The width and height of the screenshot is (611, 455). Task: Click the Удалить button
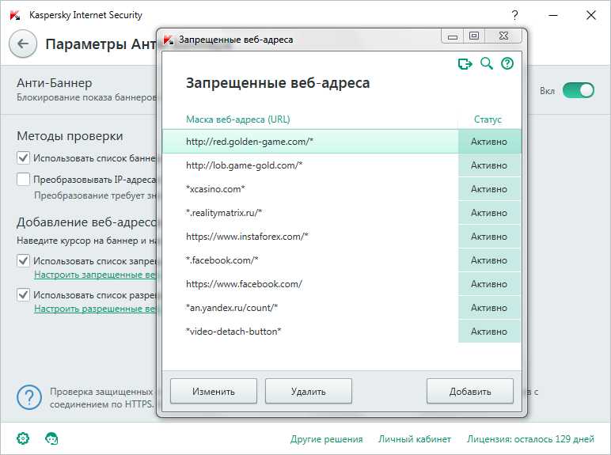pos(309,391)
